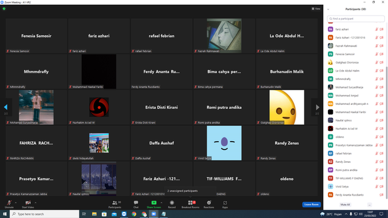Click Mohamad Suryadiharja's photo tile
The height and width of the screenshot is (218, 388).
[36, 107]
